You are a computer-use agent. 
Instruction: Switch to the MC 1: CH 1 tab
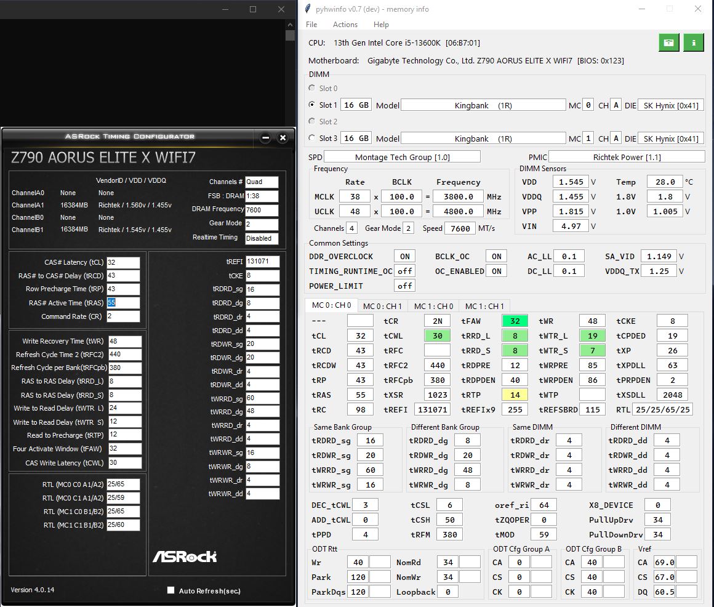pyautogui.click(x=484, y=306)
